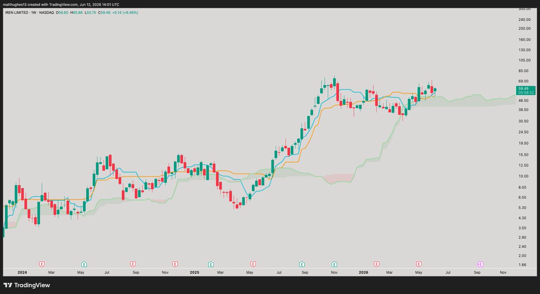Click the 15.50 price axis label
Image resolution: width=540 pixels, height=294 pixels.
(x=523, y=154)
